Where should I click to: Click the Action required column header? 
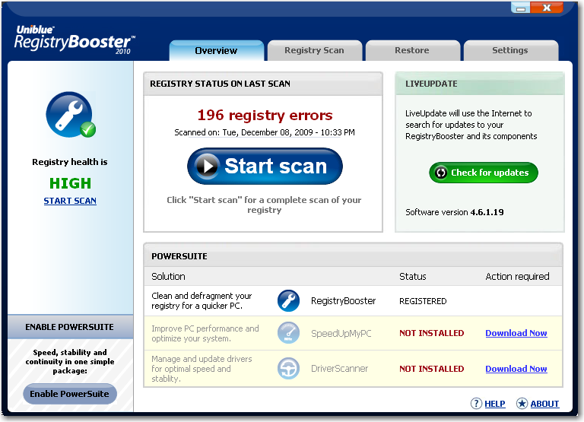coord(517,276)
